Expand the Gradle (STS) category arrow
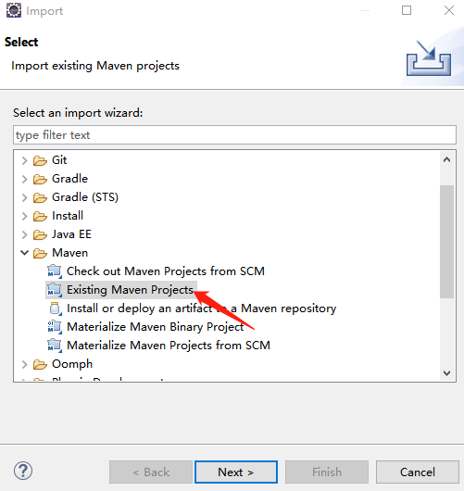The height and width of the screenshot is (491, 464). pos(24,197)
